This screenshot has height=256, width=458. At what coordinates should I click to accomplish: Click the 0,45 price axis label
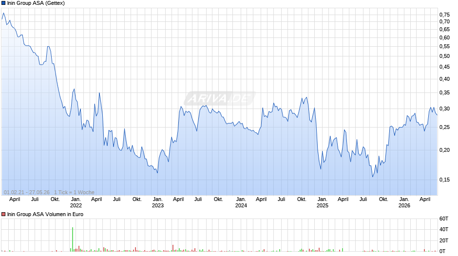pos(444,67)
